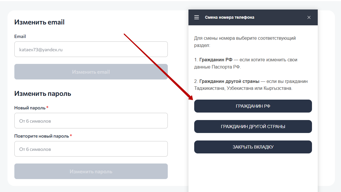
Task: Click the Изменить email button
Action: 91,72
